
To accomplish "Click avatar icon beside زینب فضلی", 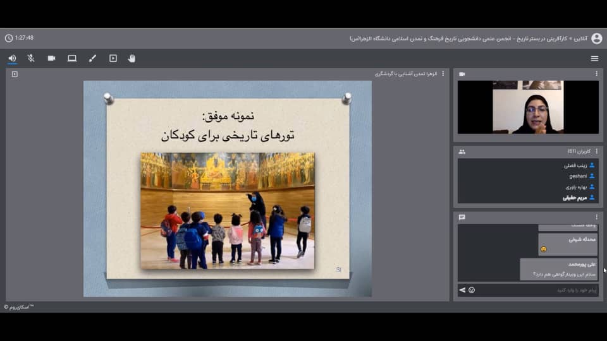I will coord(592,165).
